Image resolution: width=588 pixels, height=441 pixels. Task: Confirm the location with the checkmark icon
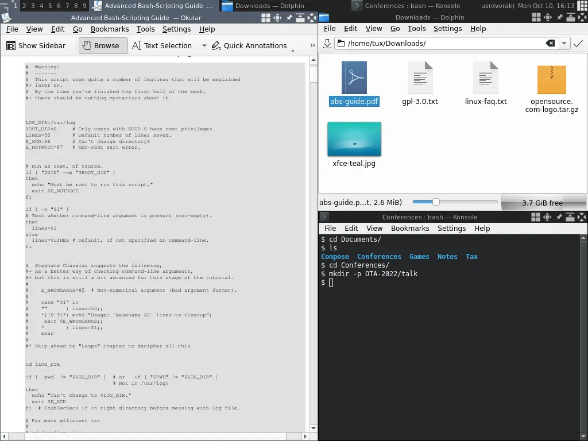click(578, 44)
